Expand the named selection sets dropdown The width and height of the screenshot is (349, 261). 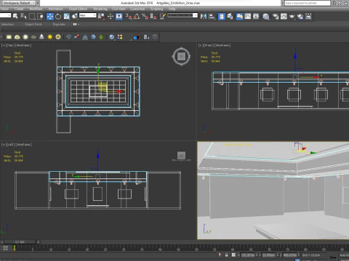tap(182, 15)
